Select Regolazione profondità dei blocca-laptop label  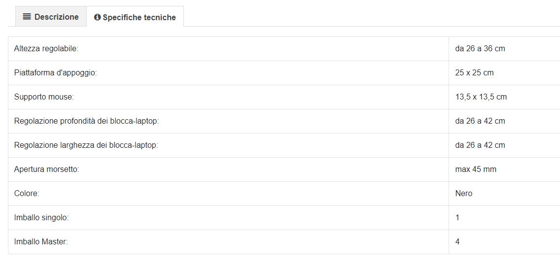[x=86, y=121]
